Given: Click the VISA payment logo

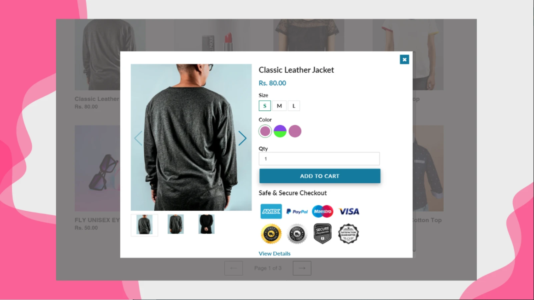Looking at the screenshot, I should click(x=349, y=212).
